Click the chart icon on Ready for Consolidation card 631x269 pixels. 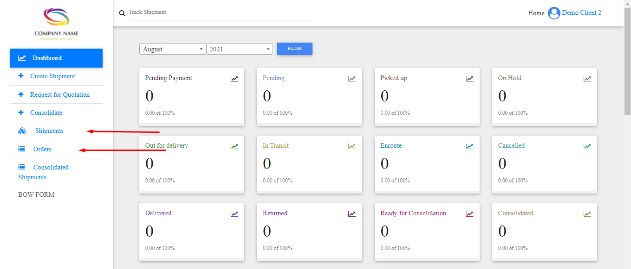pyautogui.click(x=469, y=214)
